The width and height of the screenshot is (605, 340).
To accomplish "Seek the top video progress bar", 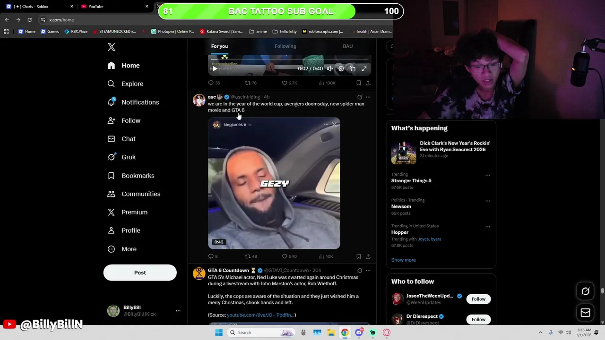I will [x=289, y=59].
